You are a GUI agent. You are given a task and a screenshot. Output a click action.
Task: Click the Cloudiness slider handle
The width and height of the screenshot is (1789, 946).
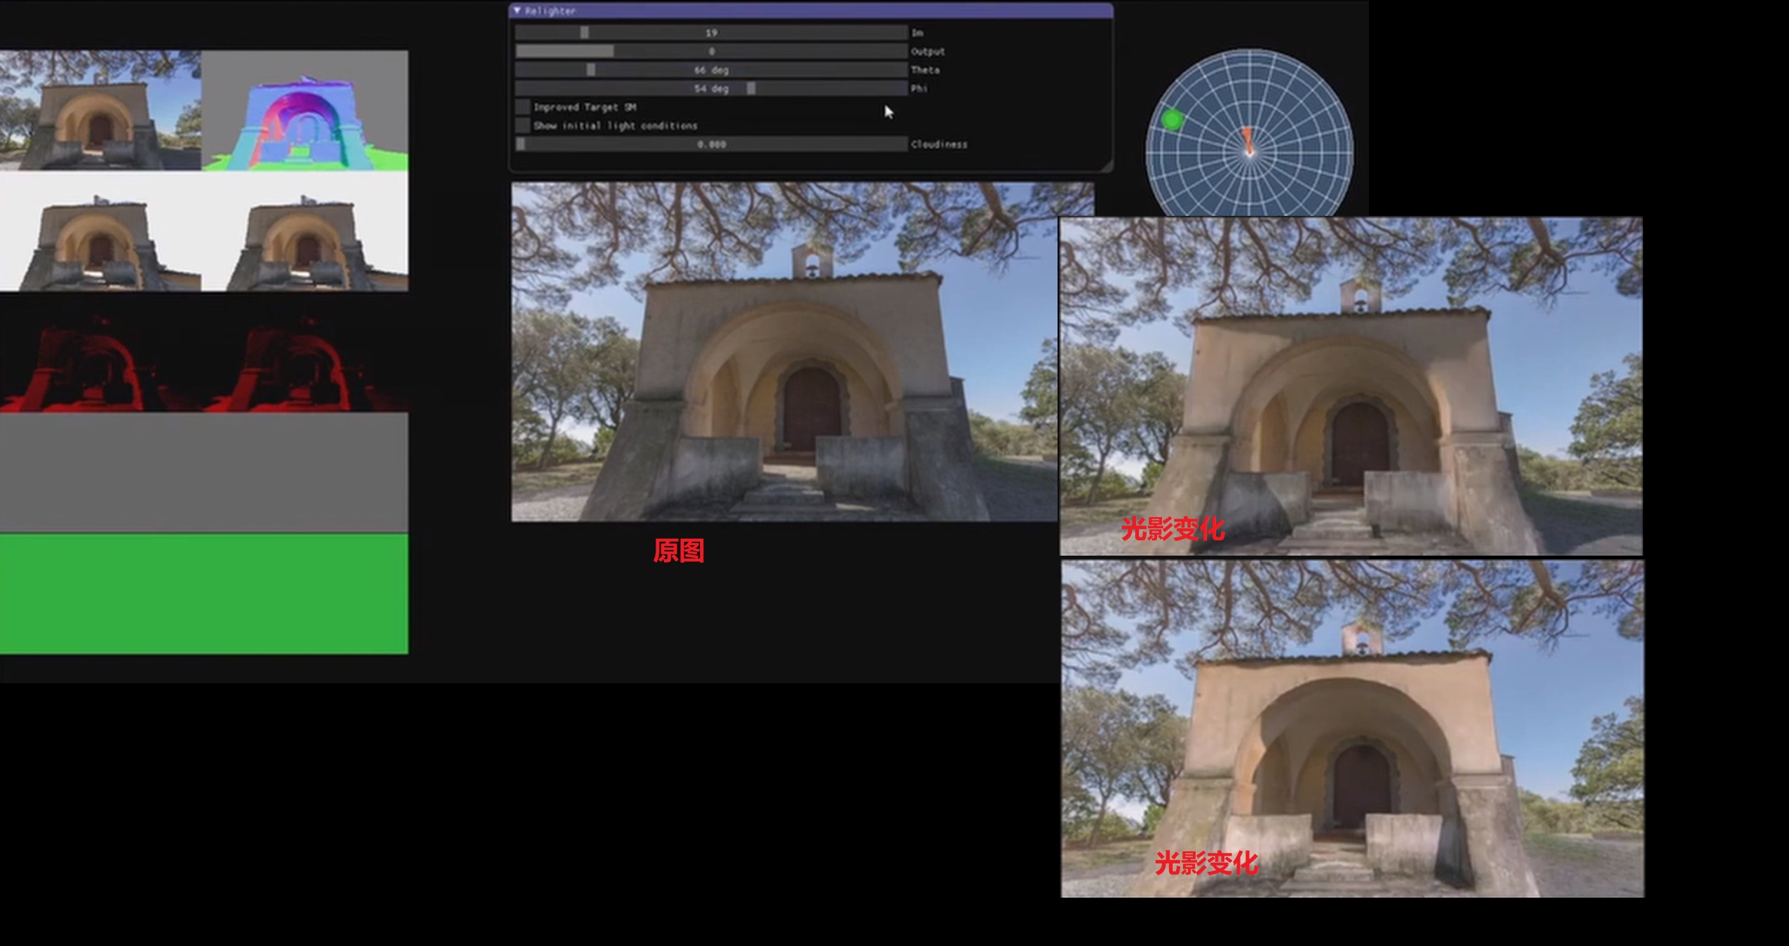(x=521, y=144)
